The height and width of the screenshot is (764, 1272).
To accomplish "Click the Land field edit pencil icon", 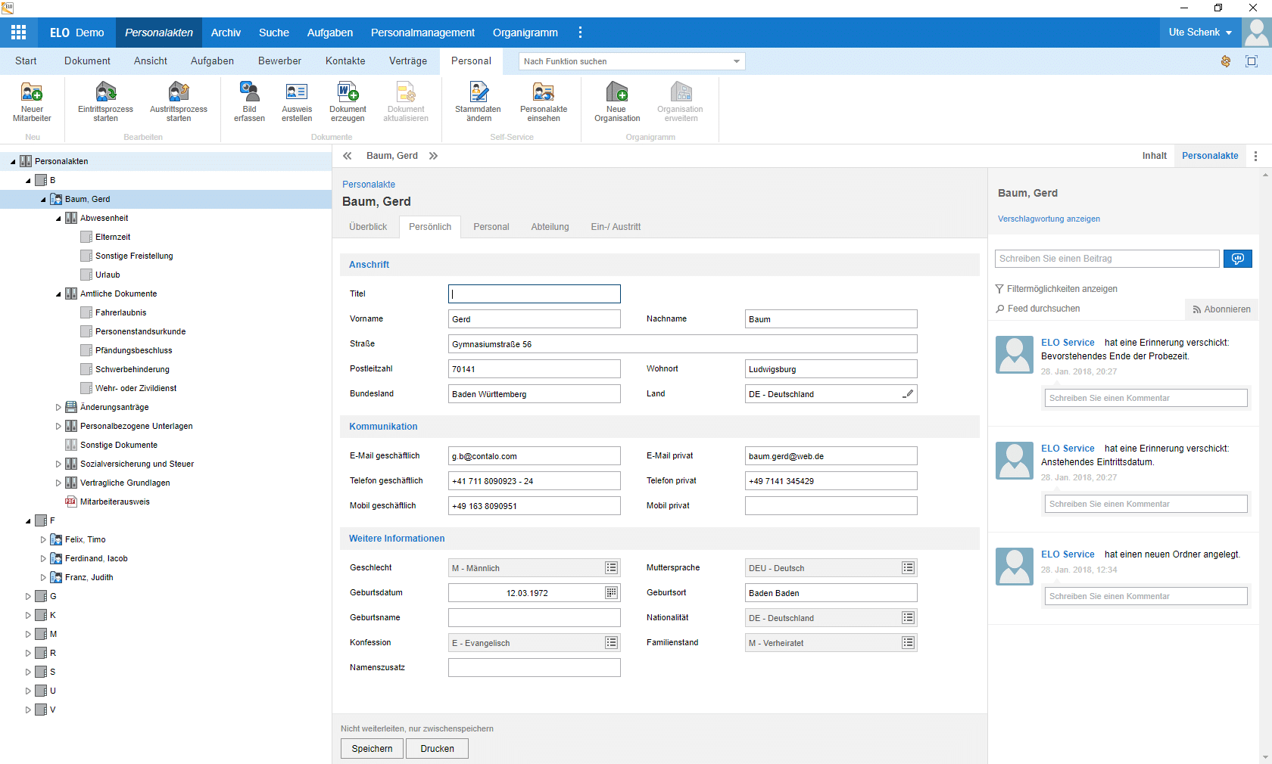I will (x=908, y=394).
